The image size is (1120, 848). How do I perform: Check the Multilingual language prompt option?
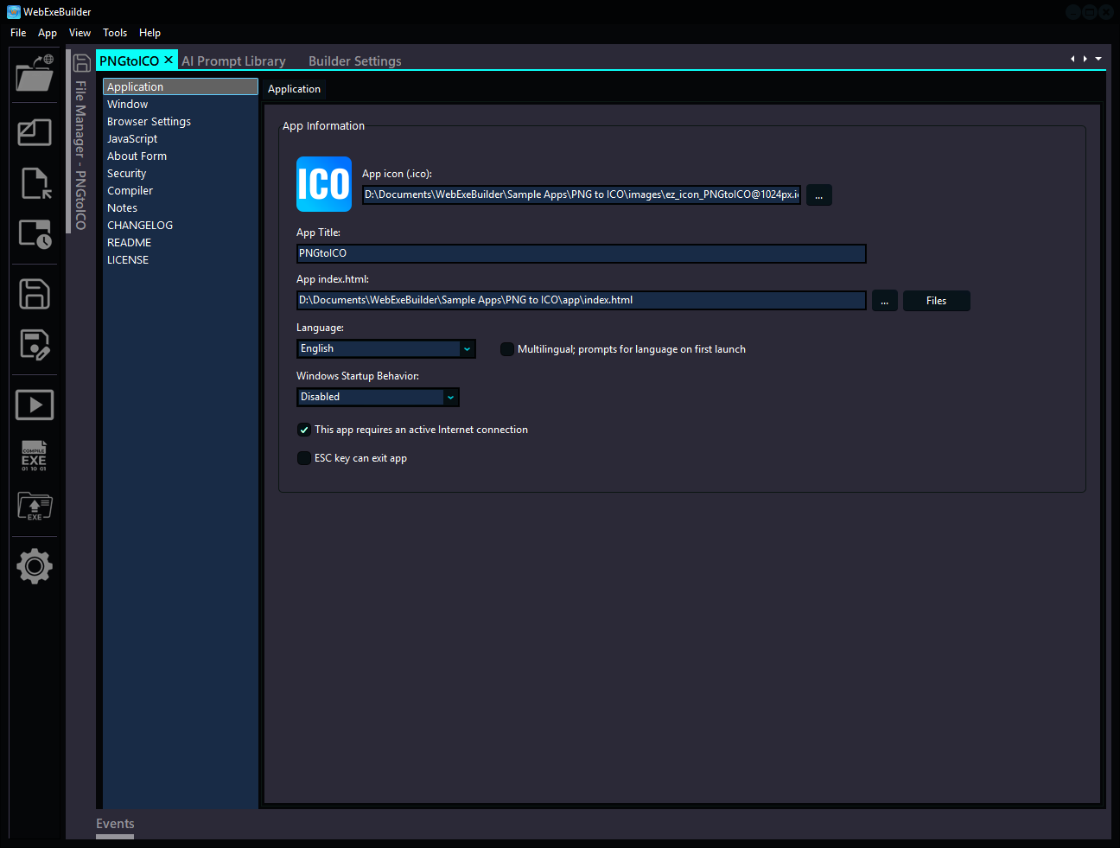click(507, 349)
